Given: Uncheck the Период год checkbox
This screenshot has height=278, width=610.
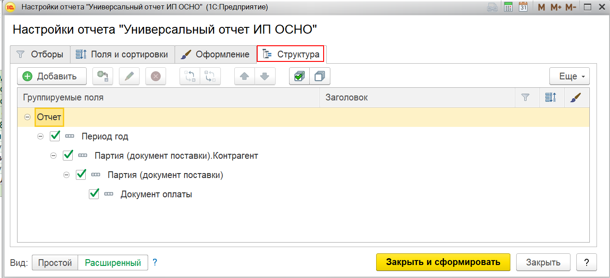Looking at the screenshot, I should 56,136.
